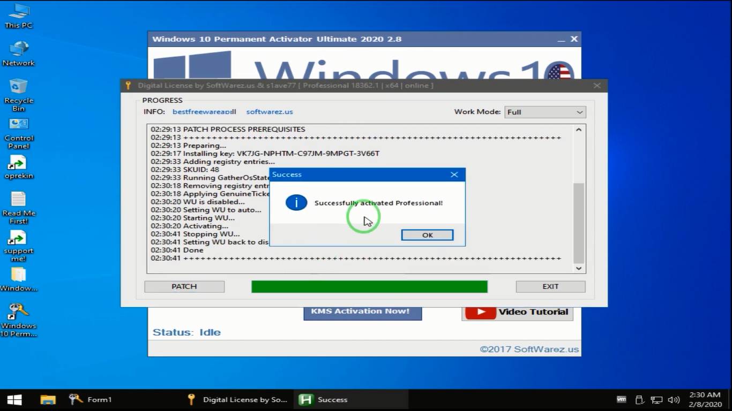Open the This PC desktop icon
732x411 pixels.
click(19, 16)
